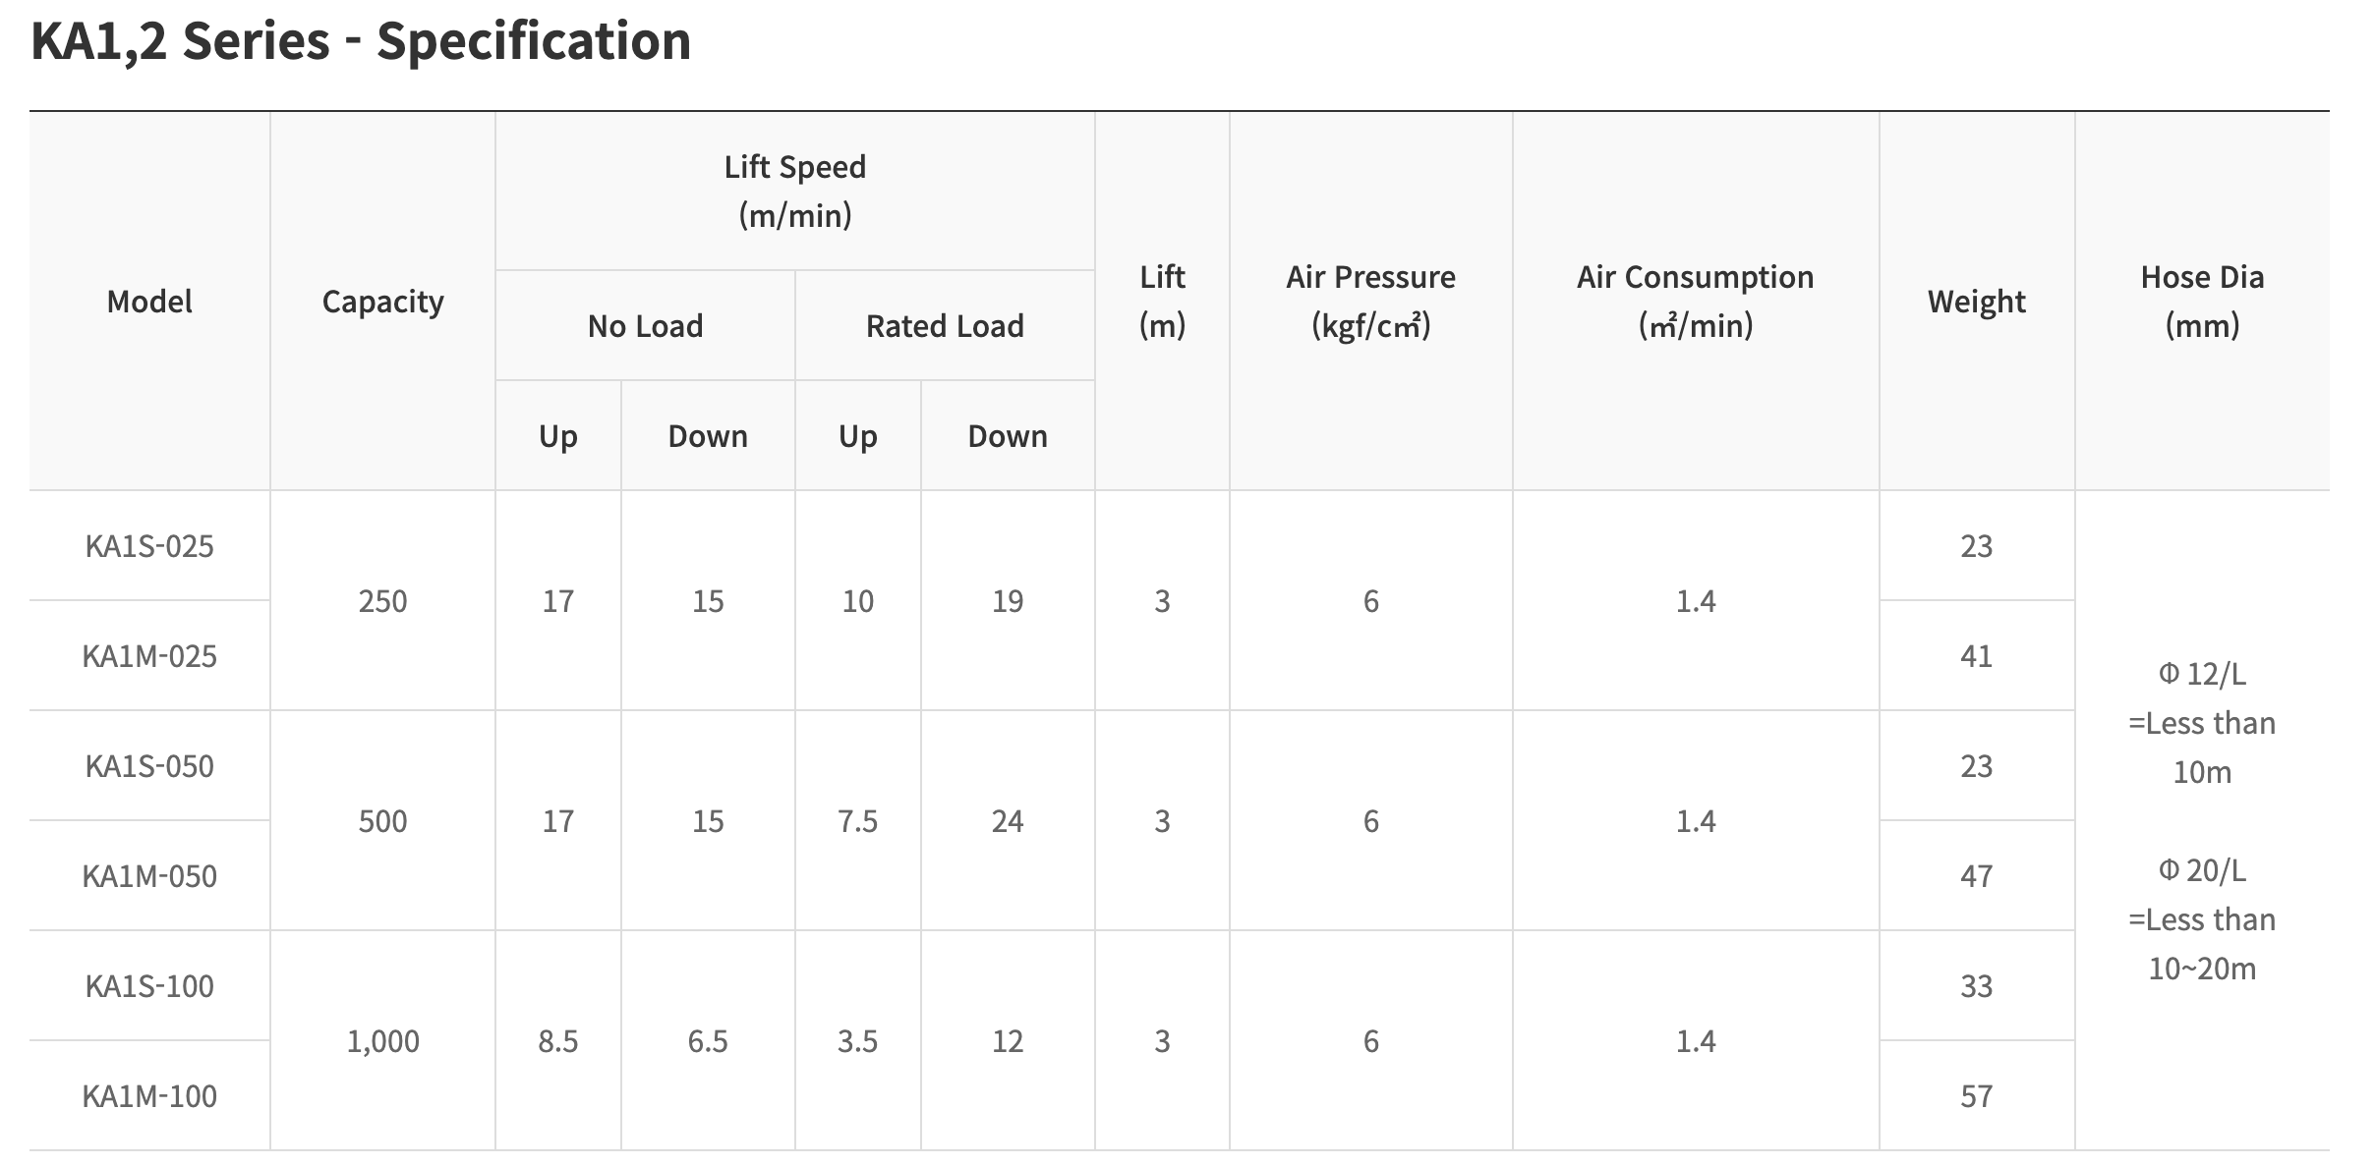Click the Air Consumption column header
Image resolution: width=2375 pixels, height=1165 pixels.
[1695, 301]
